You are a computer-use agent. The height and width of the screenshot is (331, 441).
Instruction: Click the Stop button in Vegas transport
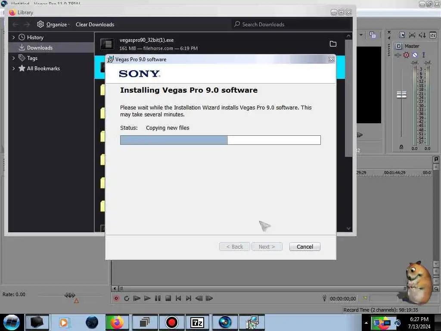point(168,298)
